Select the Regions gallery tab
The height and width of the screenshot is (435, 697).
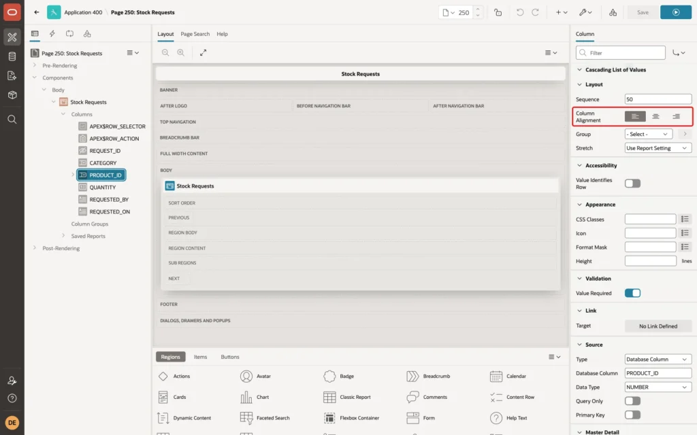170,357
